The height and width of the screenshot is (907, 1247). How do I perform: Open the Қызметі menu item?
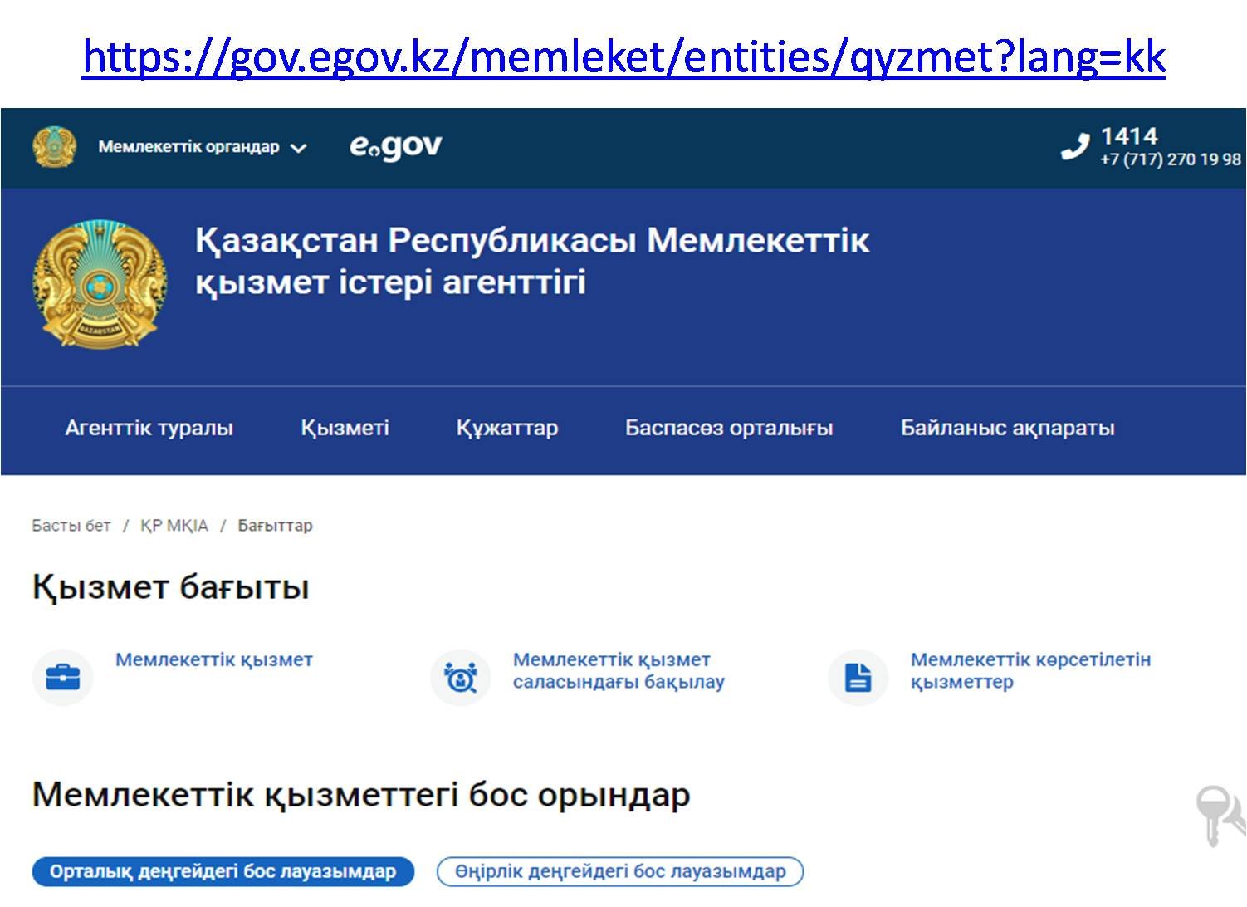click(345, 428)
